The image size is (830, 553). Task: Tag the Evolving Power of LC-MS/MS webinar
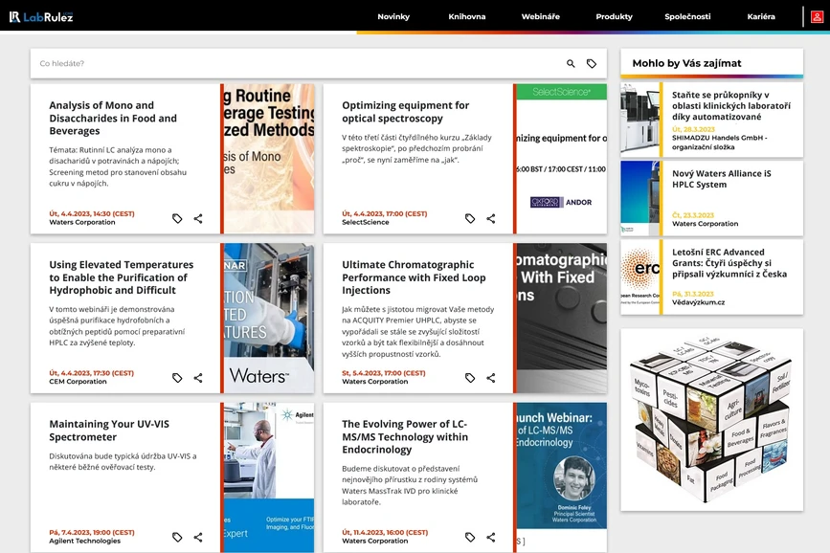pyautogui.click(x=470, y=537)
